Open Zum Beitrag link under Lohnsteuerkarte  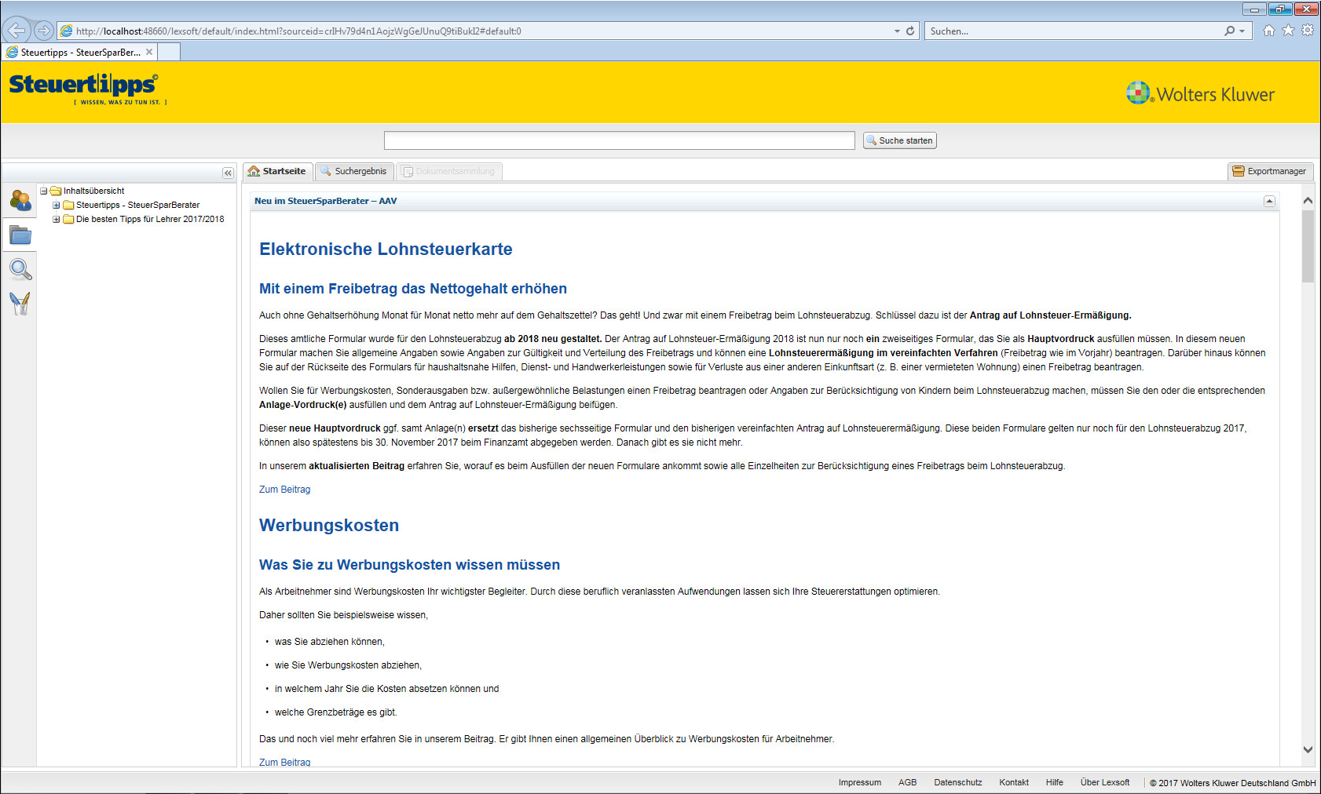pyautogui.click(x=284, y=490)
